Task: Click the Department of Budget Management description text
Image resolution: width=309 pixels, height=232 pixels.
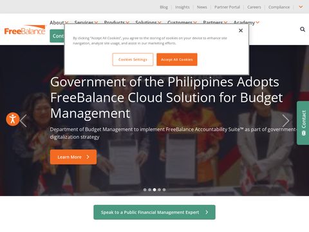Action: click(173, 133)
